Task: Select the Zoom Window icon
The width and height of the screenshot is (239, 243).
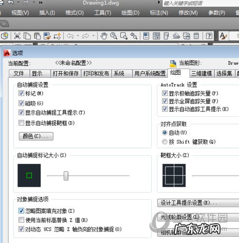Action: pyautogui.click(x=124, y=36)
